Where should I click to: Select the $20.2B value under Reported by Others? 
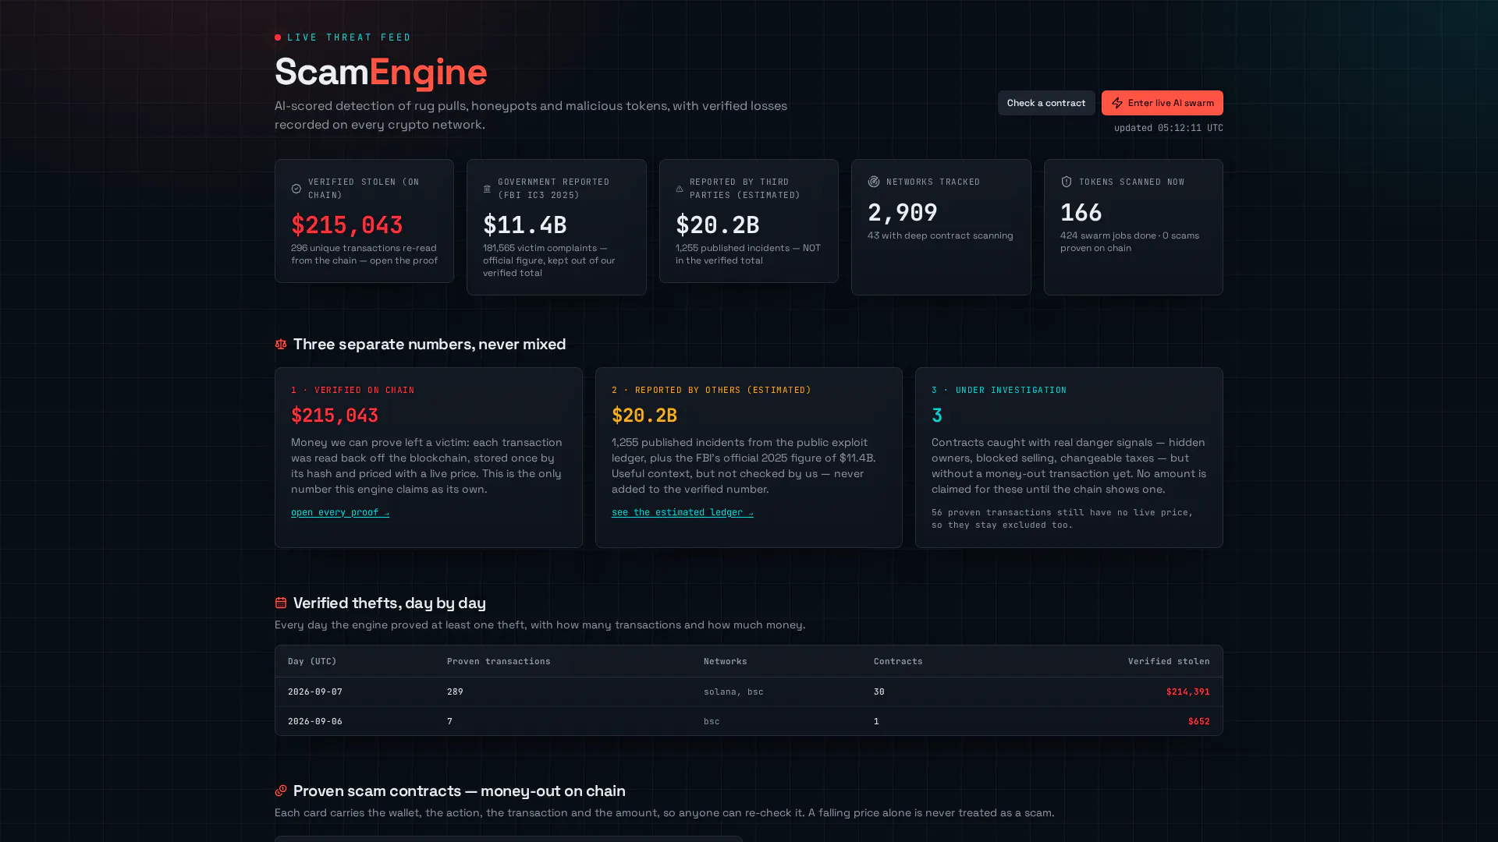(x=644, y=416)
